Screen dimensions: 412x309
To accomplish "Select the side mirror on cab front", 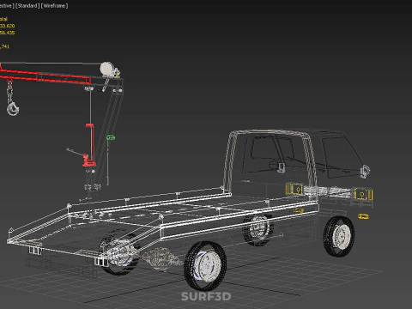I will (x=366, y=171).
